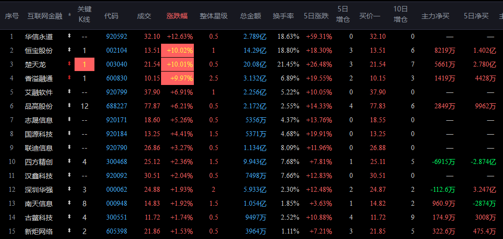Click the red pin icon beside 香溢融通
This screenshot has height=239, width=503.
tap(69, 78)
